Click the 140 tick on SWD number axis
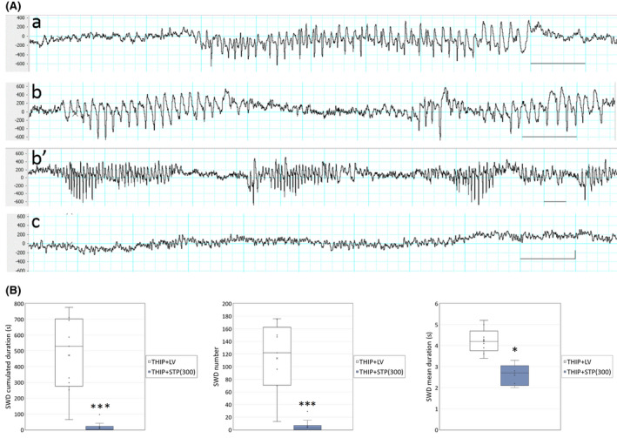Screen dimensions: 617x438 coord(226,341)
